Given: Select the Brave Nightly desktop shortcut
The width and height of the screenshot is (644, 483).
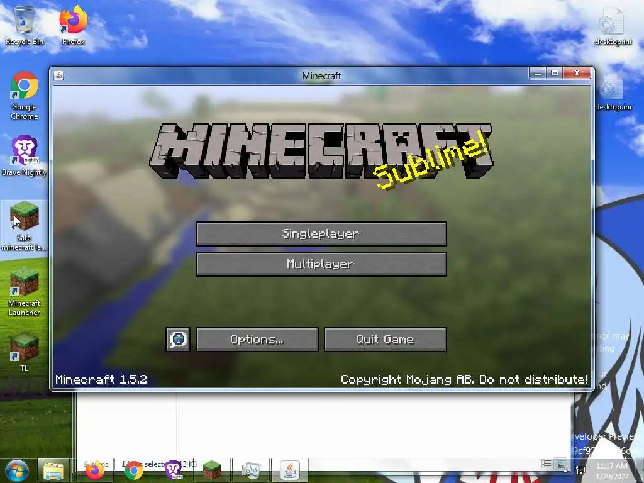Looking at the screenshot, I should point(25,156).
